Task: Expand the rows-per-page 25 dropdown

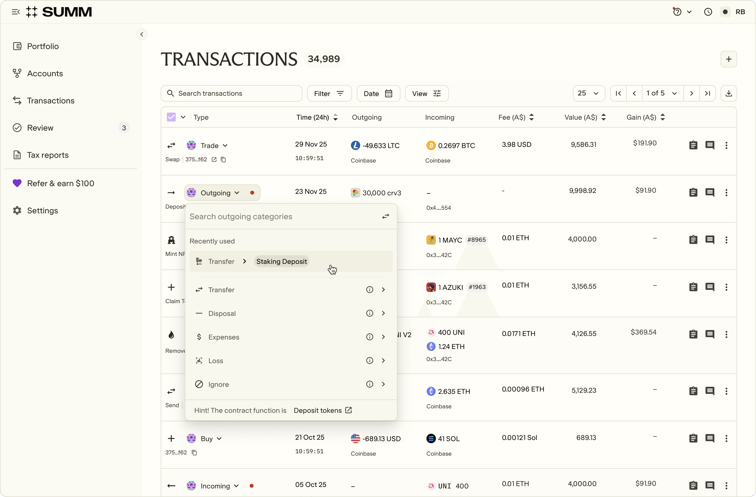Action: tap(588, 93)
